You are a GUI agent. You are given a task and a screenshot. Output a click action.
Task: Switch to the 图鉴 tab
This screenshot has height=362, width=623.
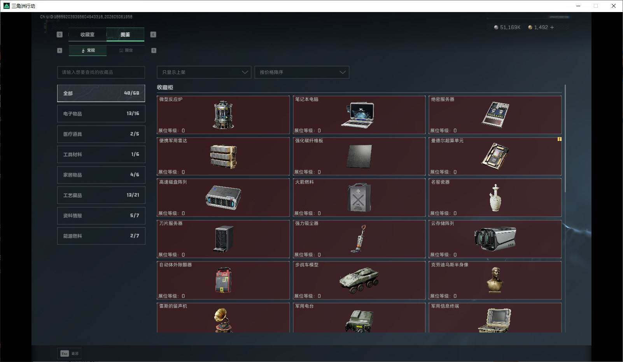(125, 35)
